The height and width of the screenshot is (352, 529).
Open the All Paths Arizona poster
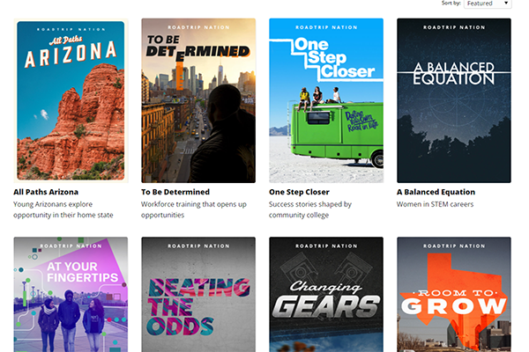coord(71,99)
